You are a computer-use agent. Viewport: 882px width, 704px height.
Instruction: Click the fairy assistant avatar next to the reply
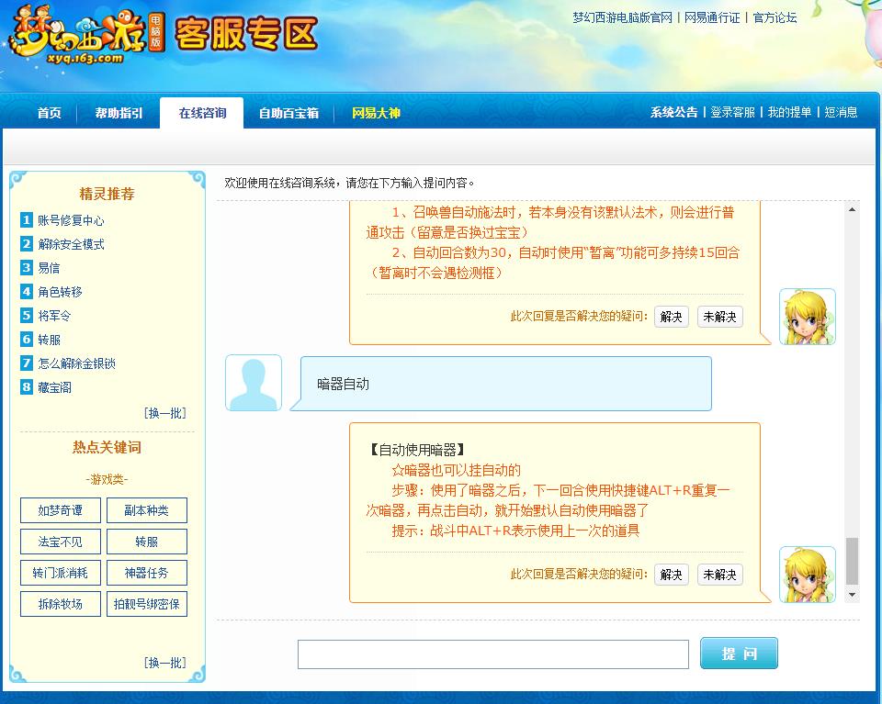[807, 572]
